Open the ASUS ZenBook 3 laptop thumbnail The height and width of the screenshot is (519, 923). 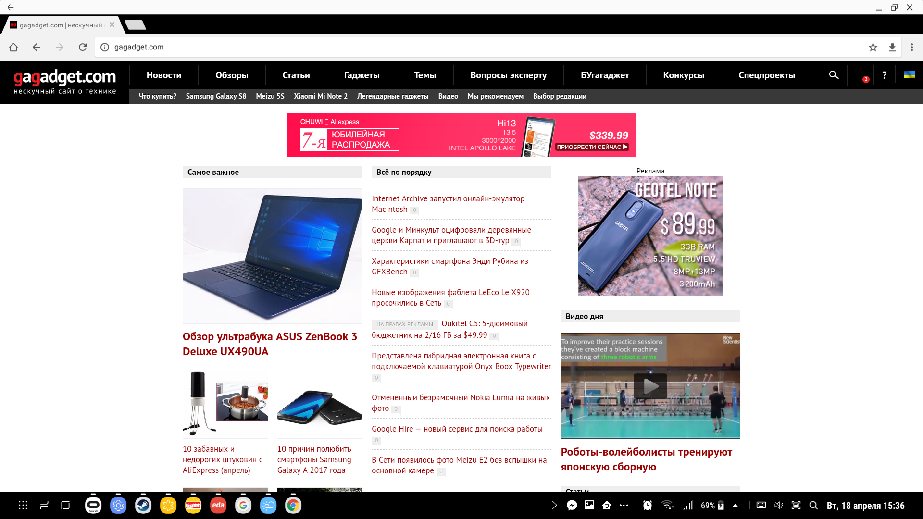[272, 256]
